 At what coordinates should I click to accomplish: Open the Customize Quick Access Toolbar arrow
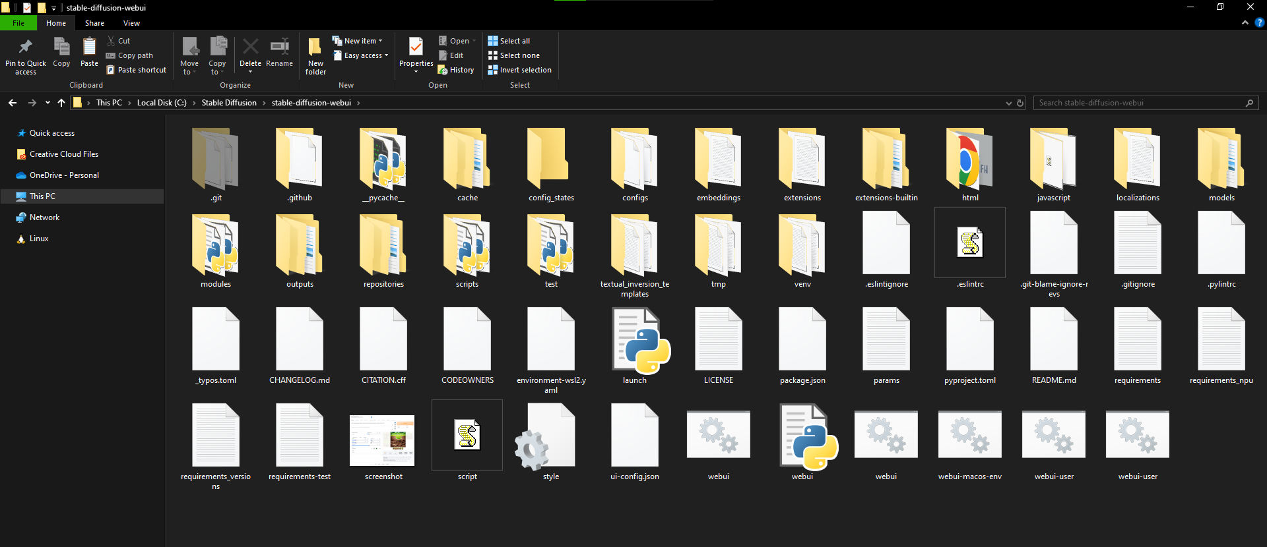[x=54, y=8]
